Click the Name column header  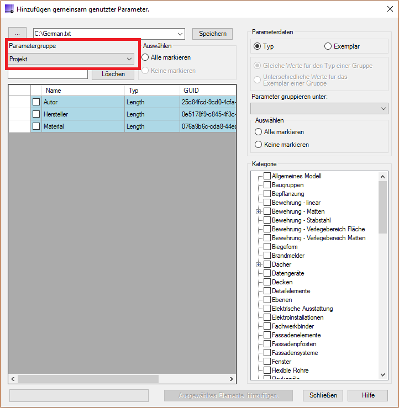tap(83, 91)
